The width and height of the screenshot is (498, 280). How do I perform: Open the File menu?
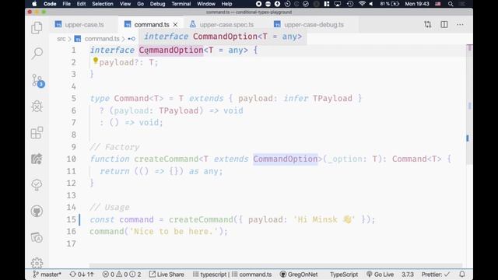(x=66, y=4)
